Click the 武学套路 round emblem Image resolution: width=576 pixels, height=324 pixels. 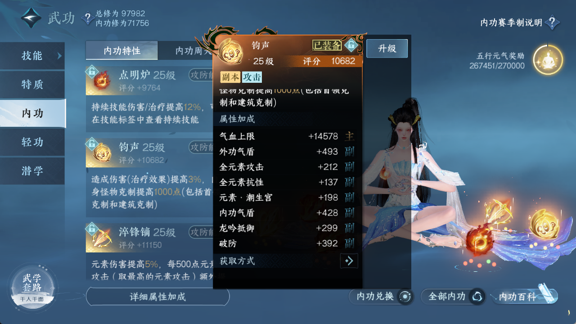tap(32, 286)
